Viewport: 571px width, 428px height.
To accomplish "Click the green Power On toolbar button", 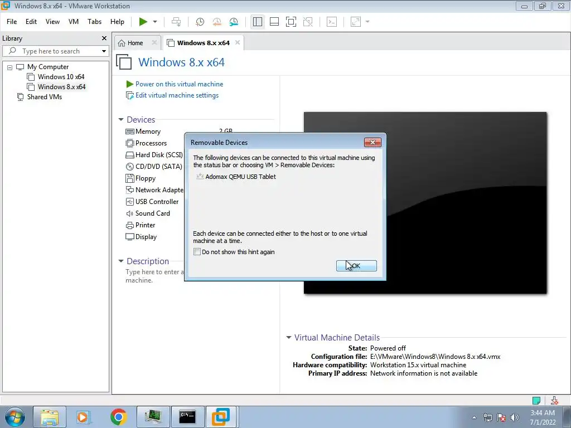I will point(143,22).
